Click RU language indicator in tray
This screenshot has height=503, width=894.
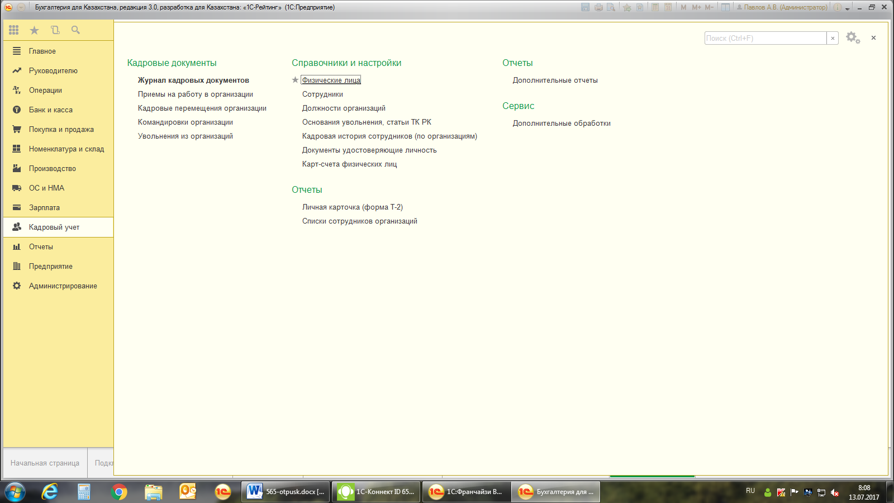[x=750, y=491]
